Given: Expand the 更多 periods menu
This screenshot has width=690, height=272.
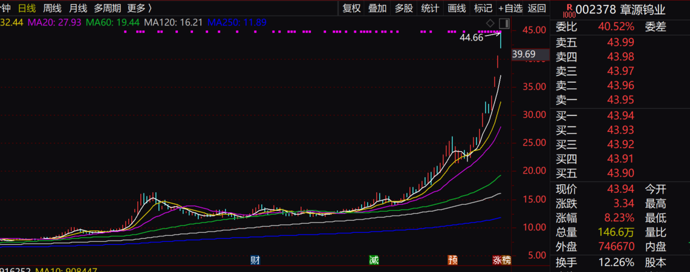Looking at the screenshot, I should pos(140,8).
